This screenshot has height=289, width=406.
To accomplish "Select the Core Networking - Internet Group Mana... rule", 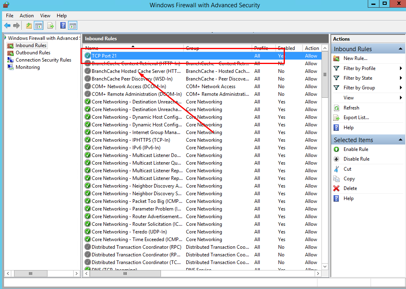I will tap(202, 132).
